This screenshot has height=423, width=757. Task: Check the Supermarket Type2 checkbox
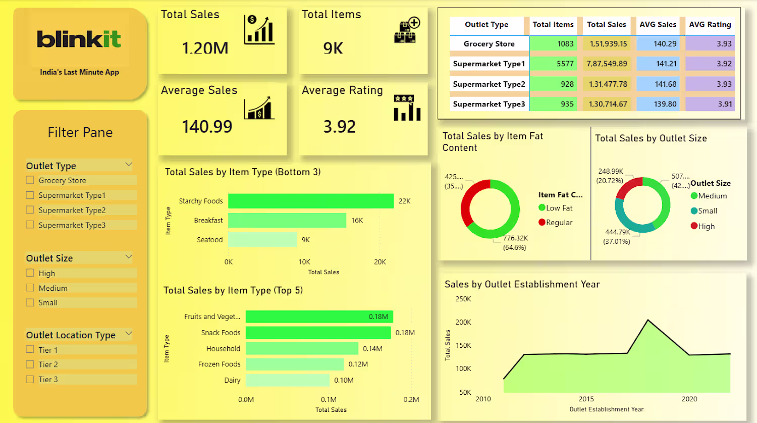pos(30,210)
